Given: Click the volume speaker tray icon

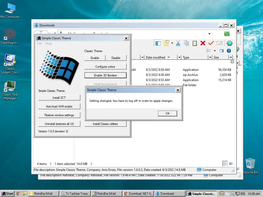Looking at the screenshot, I should (242, 194).
